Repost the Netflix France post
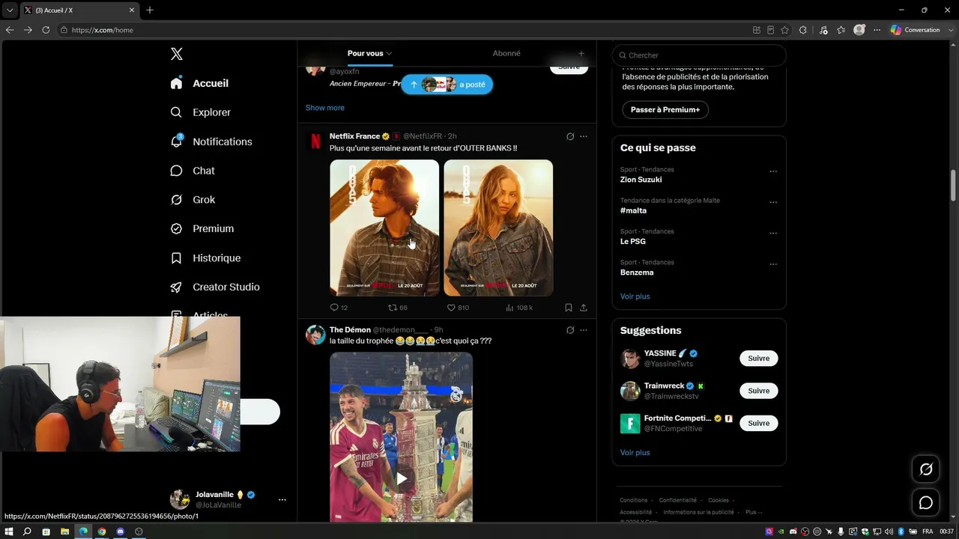959x539 pixels. (x=397, y=308)
